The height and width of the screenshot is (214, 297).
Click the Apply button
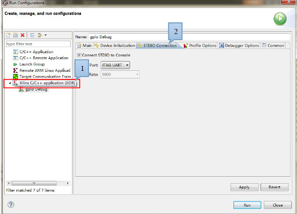tap(244, 187)
